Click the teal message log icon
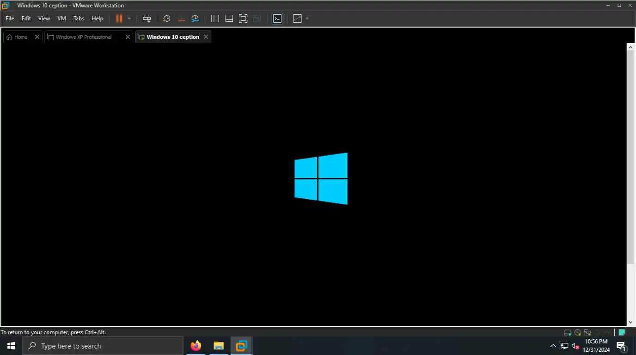This screenshot has width=636, height=355. (622, 332)
